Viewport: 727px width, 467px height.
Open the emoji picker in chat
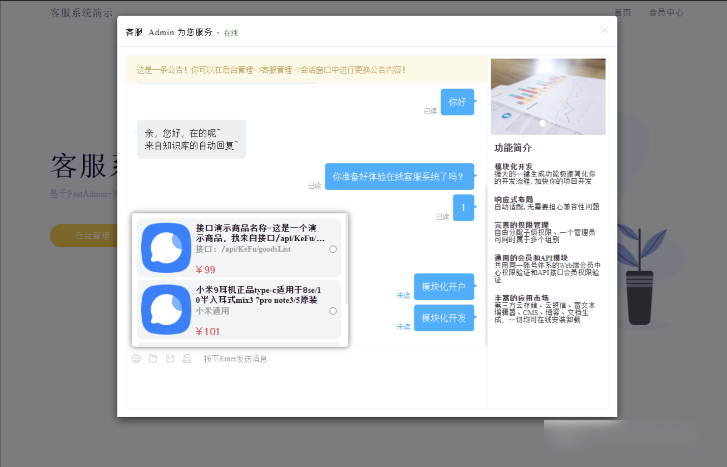pyautogui.click(x=136, y=359)
